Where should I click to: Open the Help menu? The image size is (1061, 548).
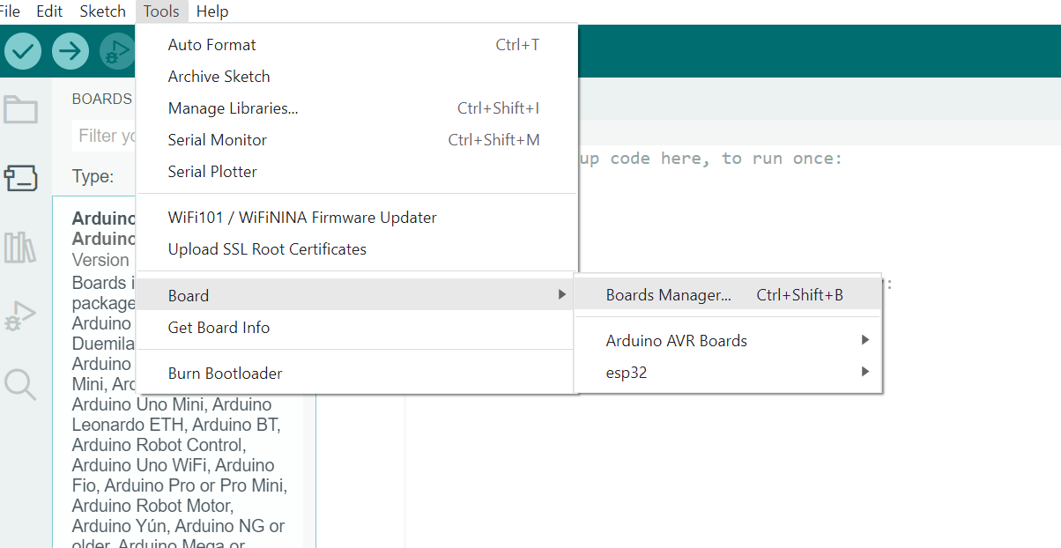click(x=212, y=11)
